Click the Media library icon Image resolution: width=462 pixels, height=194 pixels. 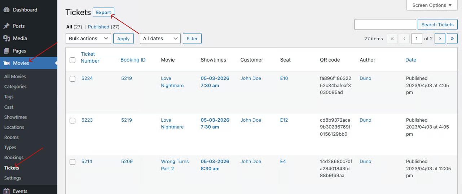pyautogui.click(x=6, y=38)
